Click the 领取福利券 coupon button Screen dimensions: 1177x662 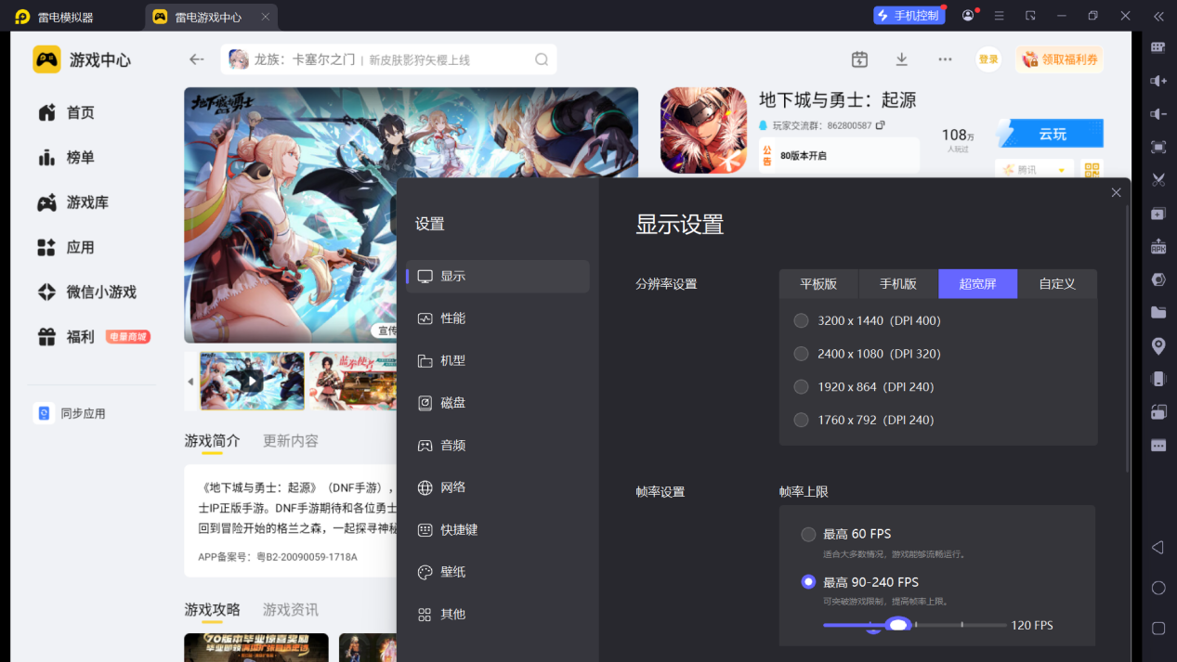click(1060, 59)
